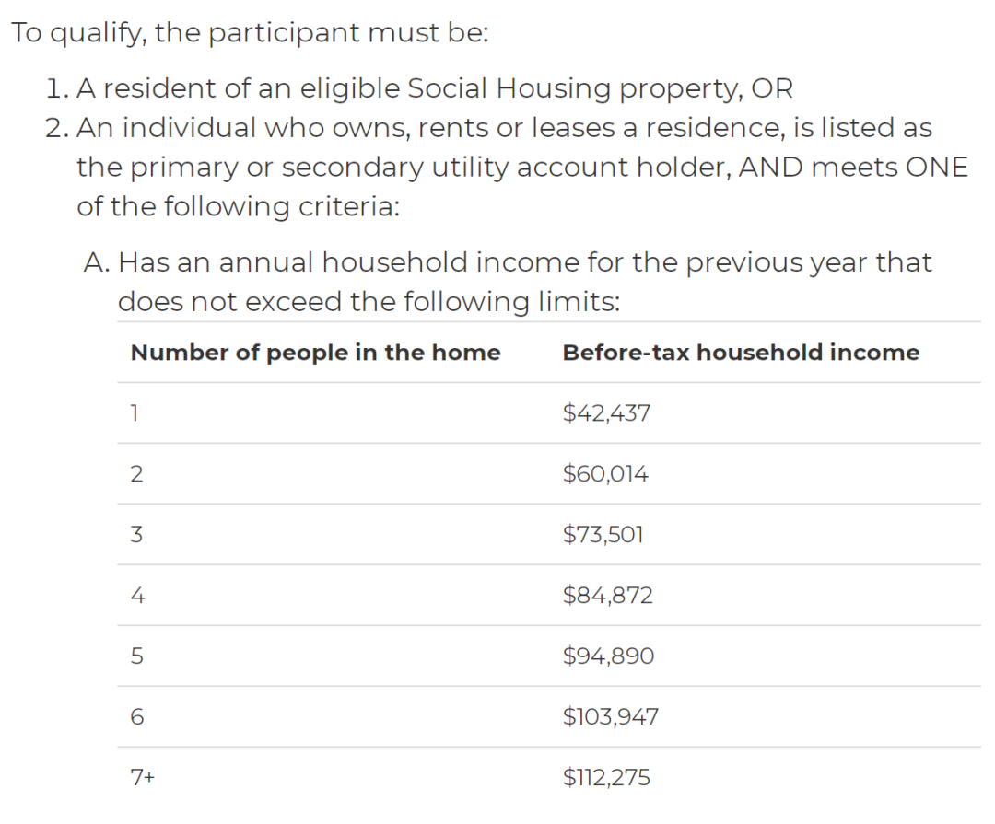Select the $103,947 income cell
This screenshot has height=824, width=995.
[x=611, y=716]
